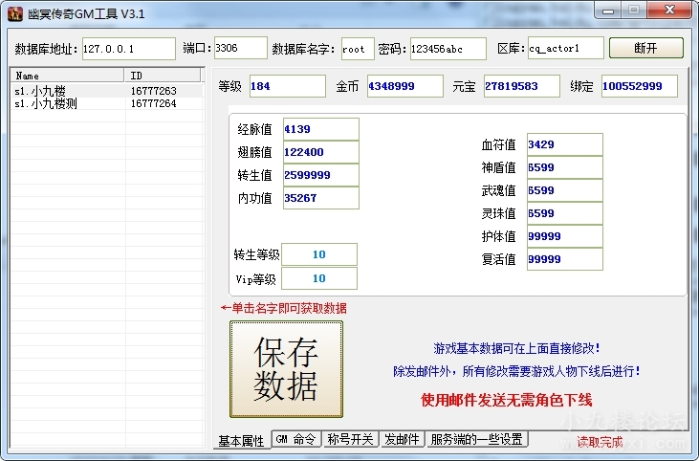Click the ID column header

163,75
